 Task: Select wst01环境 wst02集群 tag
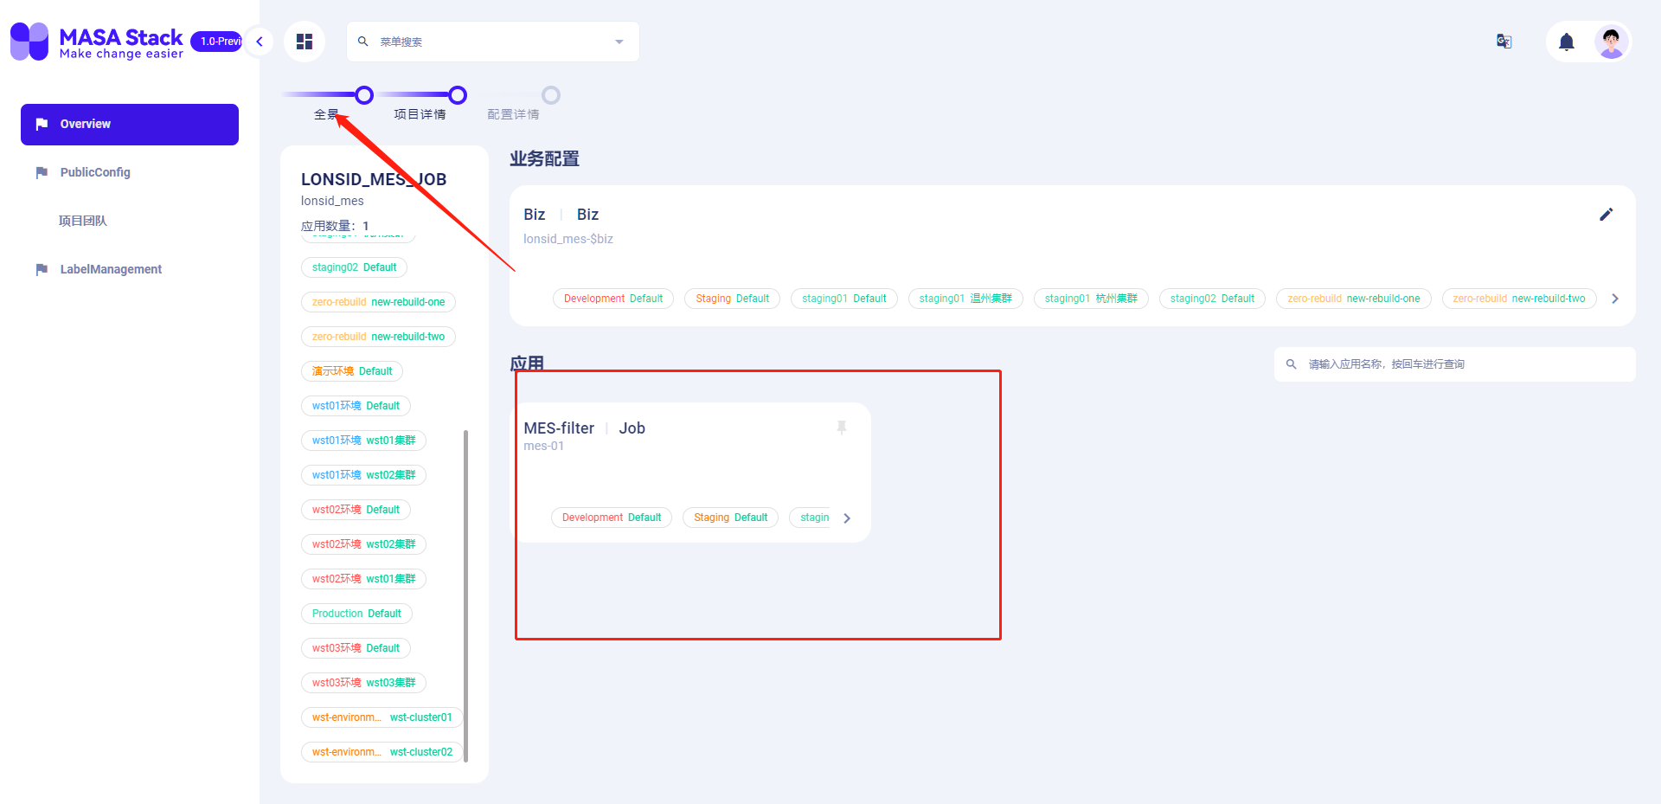(x=363, y=475)
